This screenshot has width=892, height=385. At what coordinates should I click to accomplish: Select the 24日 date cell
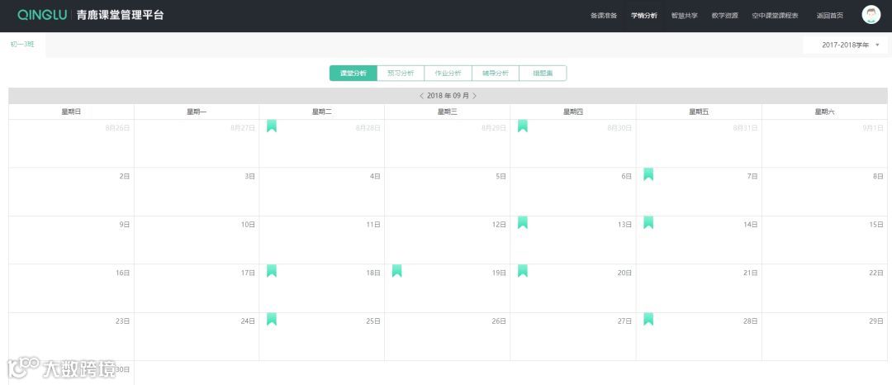pos(197,336)
